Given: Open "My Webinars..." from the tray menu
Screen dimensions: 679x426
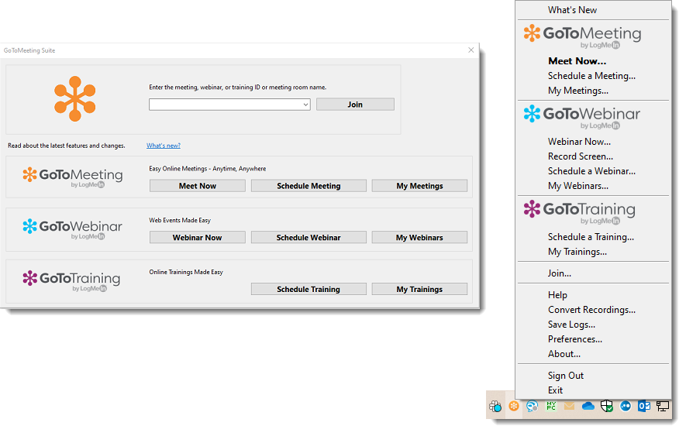Looking at the screenshot, I should point(578,186).
